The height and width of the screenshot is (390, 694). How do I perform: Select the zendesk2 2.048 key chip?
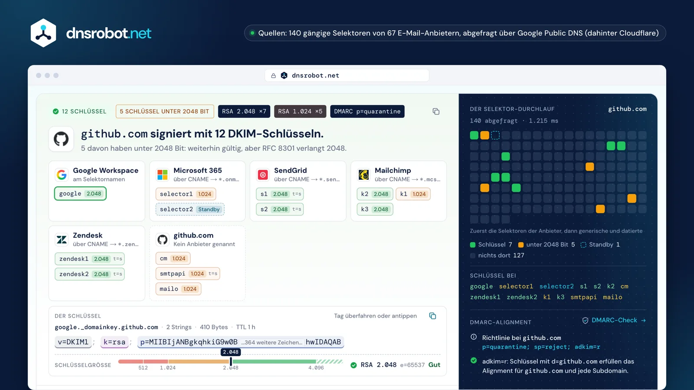click(x=90, y=274)
